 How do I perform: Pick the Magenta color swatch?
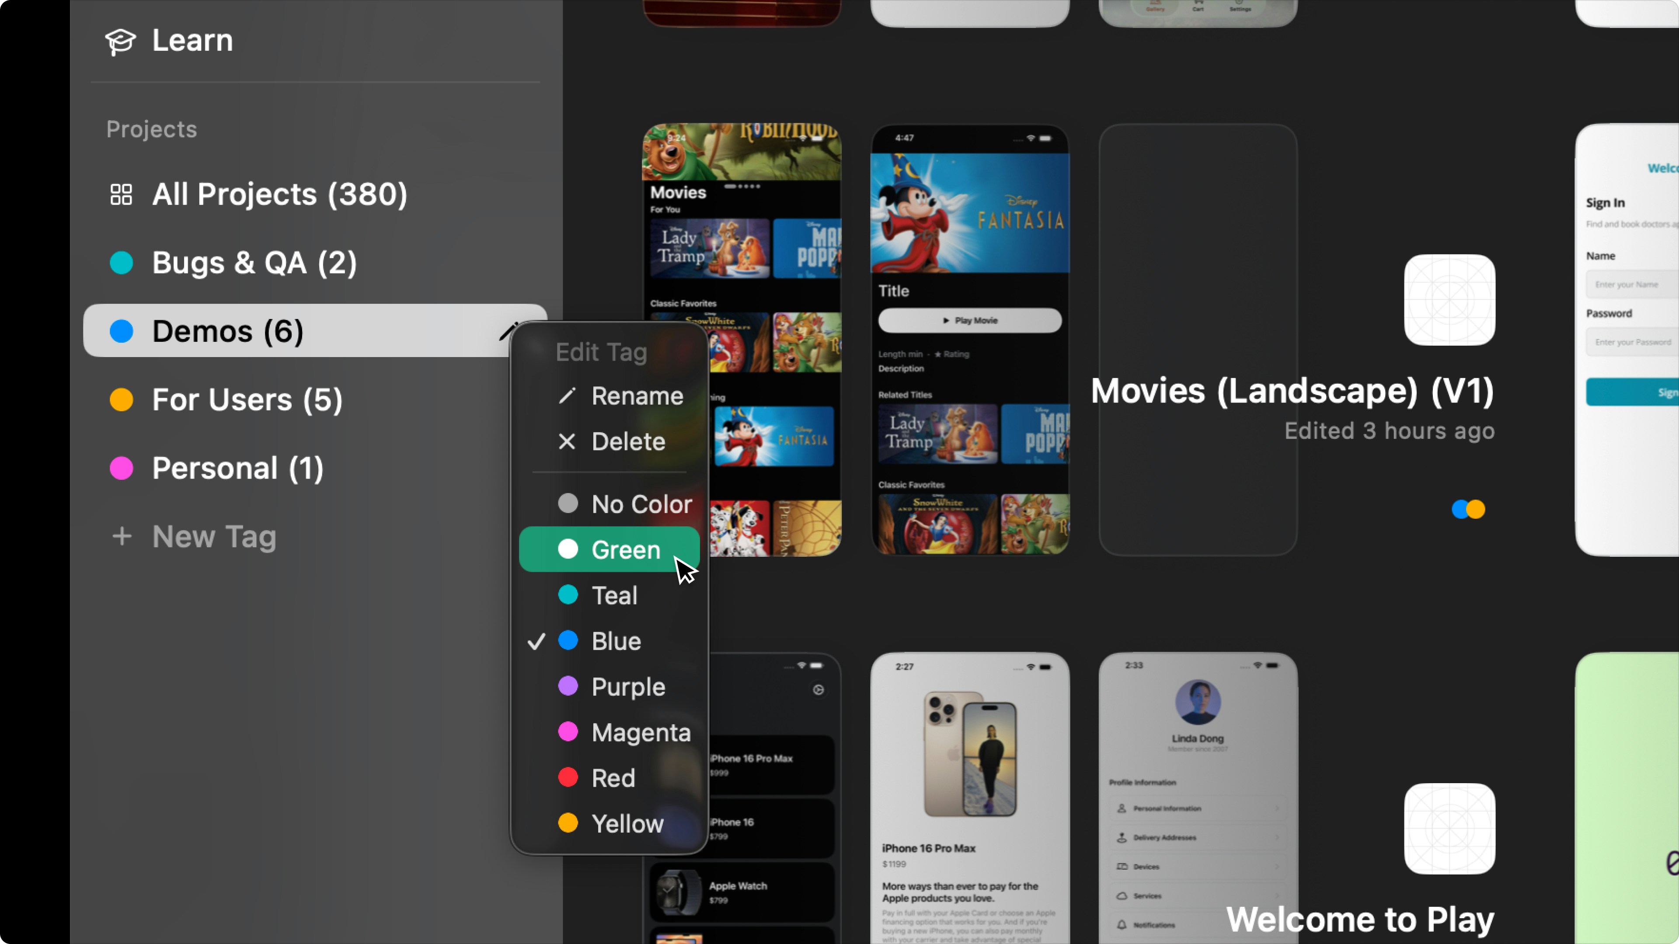pos(568,732)
